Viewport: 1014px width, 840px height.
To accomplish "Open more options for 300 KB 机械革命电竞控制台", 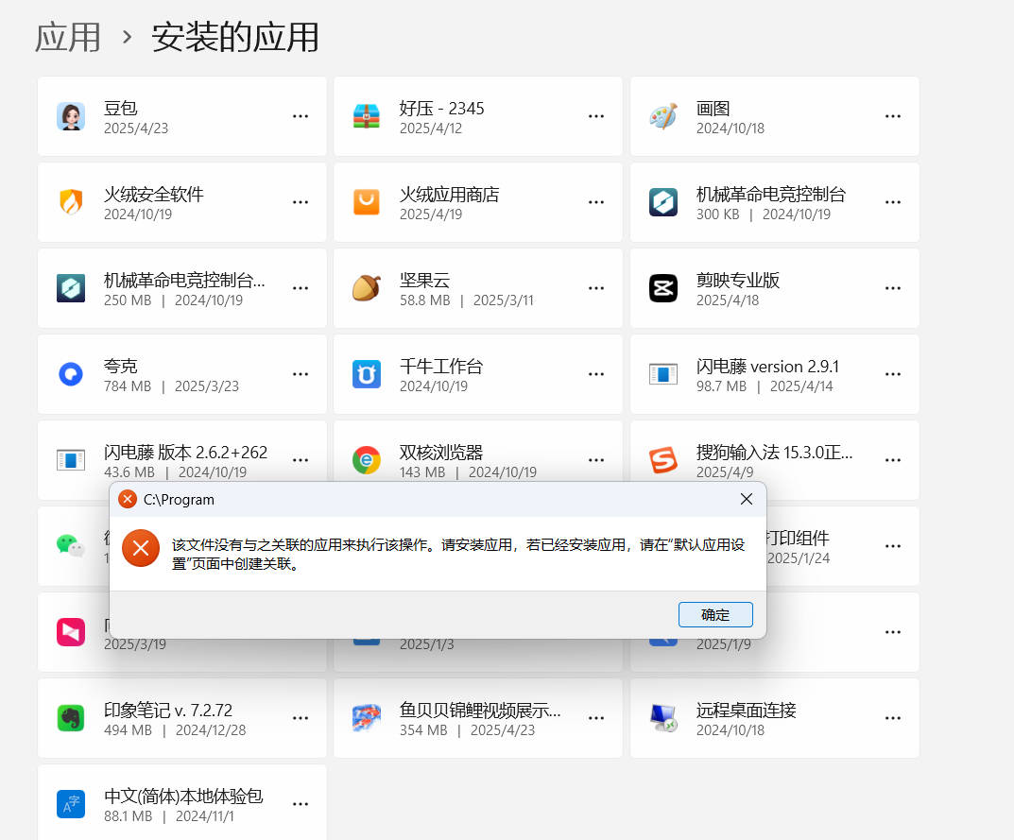I will (893, 202).
